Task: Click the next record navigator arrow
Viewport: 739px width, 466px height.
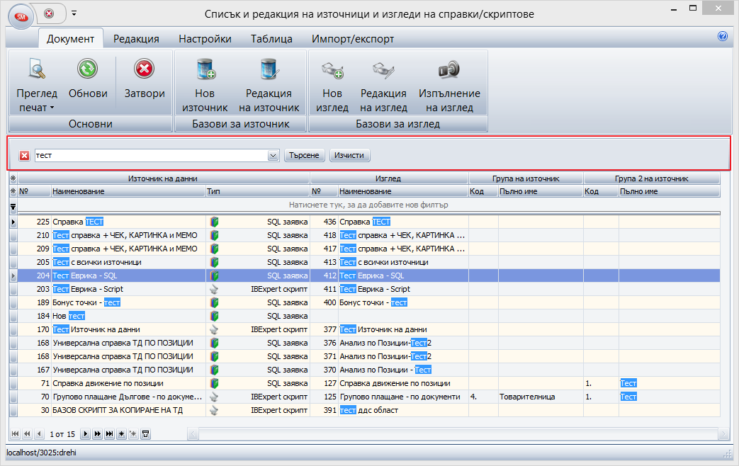Action: [85, 434]
